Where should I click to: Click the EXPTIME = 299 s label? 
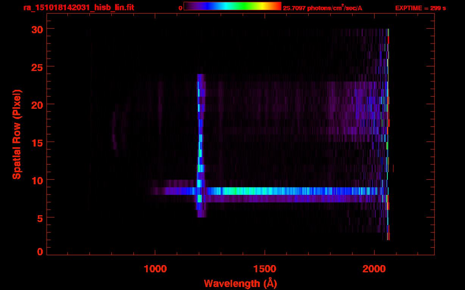point(420,8)
